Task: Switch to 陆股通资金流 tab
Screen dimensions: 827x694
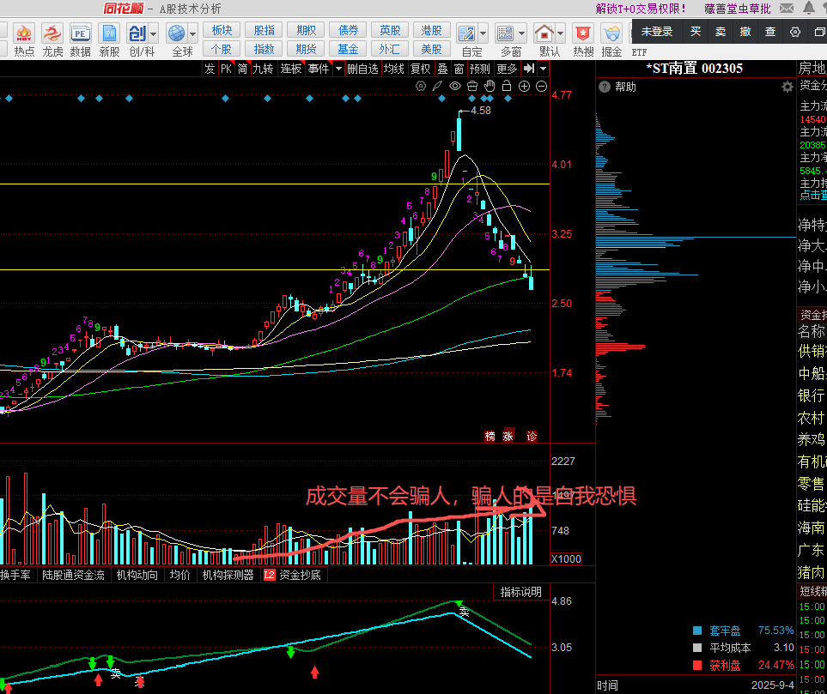Action: point(73,575)
